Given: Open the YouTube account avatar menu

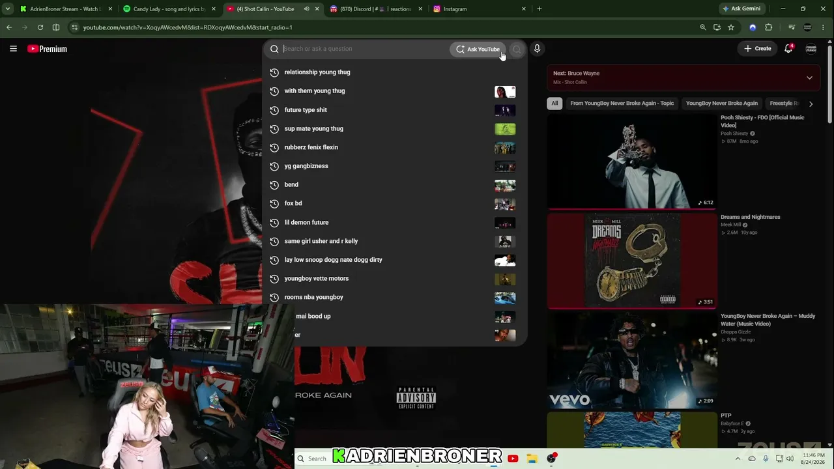Looking at the screenshot, I should [x=811, y=49].
